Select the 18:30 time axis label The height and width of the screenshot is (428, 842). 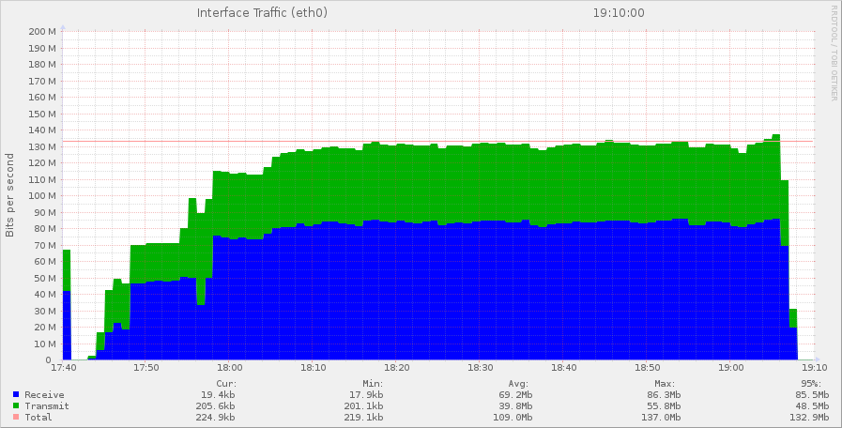click(x=481, y=368)
